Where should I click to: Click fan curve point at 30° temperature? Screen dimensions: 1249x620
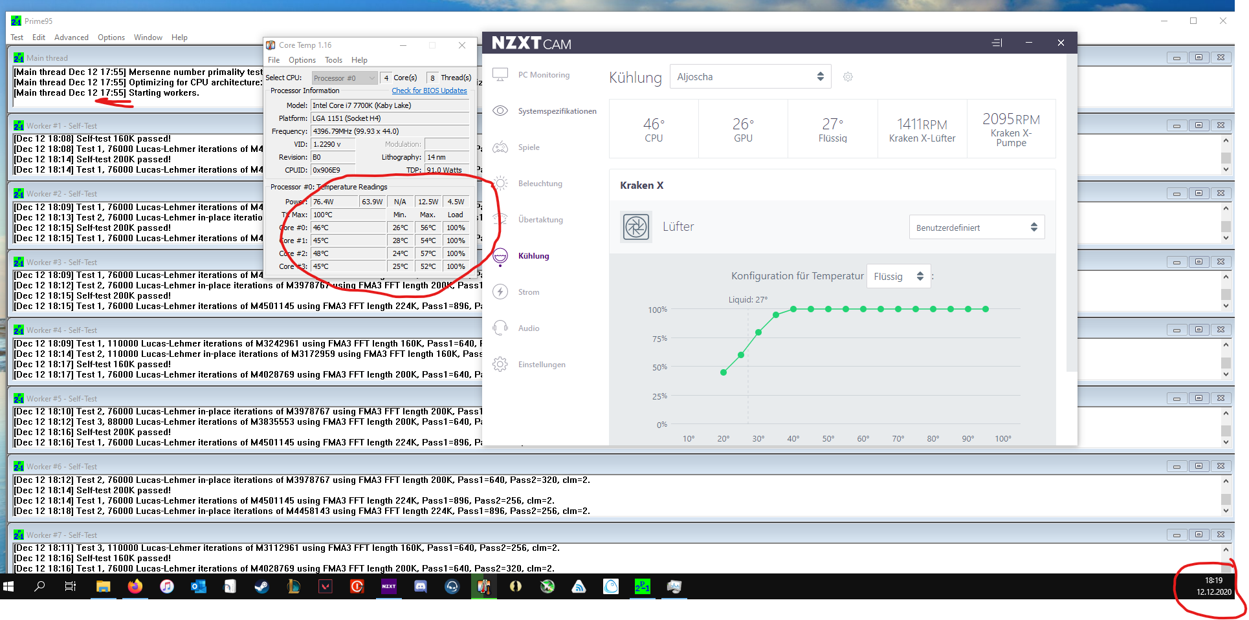(x=758, y=332)
